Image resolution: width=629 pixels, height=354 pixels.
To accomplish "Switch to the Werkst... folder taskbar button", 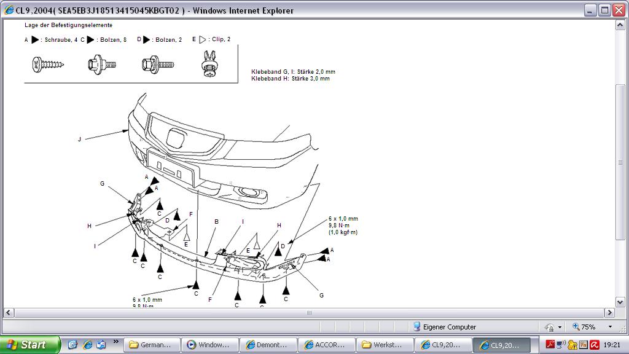I will coord(384,345).
